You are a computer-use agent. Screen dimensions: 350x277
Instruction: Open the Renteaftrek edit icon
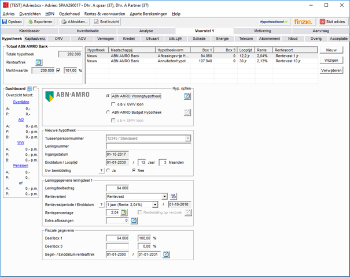[x=38, y=62]
